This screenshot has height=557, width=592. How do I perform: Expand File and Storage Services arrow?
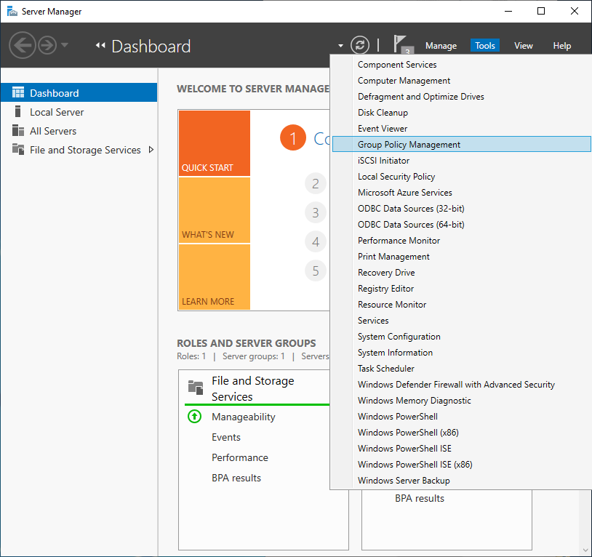pos(151,150)
